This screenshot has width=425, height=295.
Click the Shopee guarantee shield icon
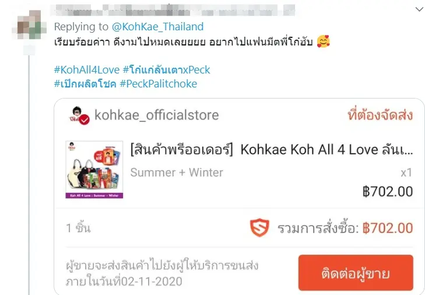pos(259,227)
